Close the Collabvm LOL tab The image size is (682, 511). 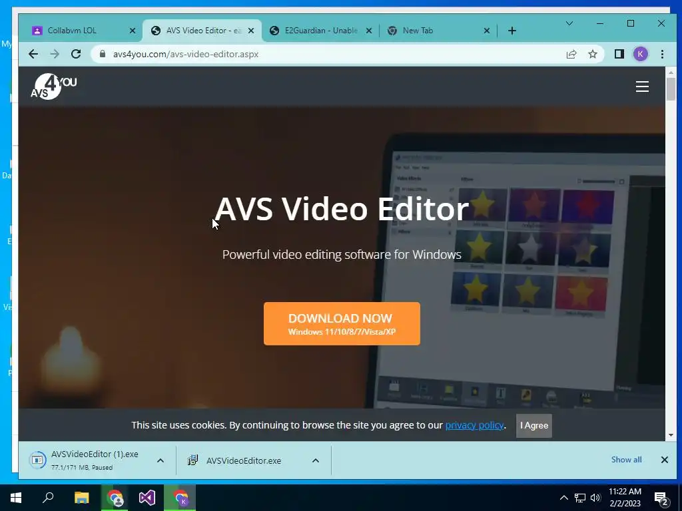point(133,31)
